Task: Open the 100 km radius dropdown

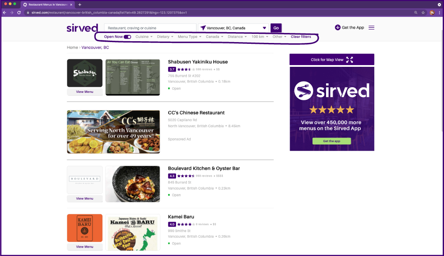Action: pyautogui.click(x=260, y=36)
